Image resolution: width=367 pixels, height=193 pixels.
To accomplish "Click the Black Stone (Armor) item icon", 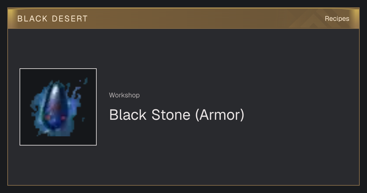I will 58,107.
